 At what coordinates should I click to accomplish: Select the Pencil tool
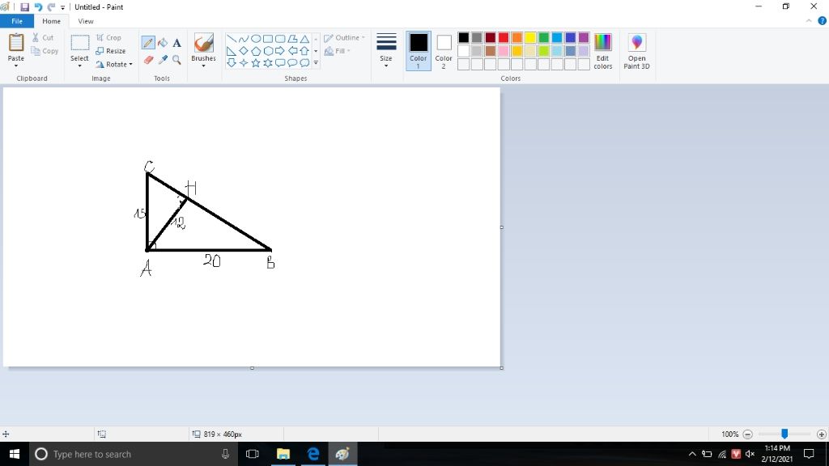coord(148,43)
